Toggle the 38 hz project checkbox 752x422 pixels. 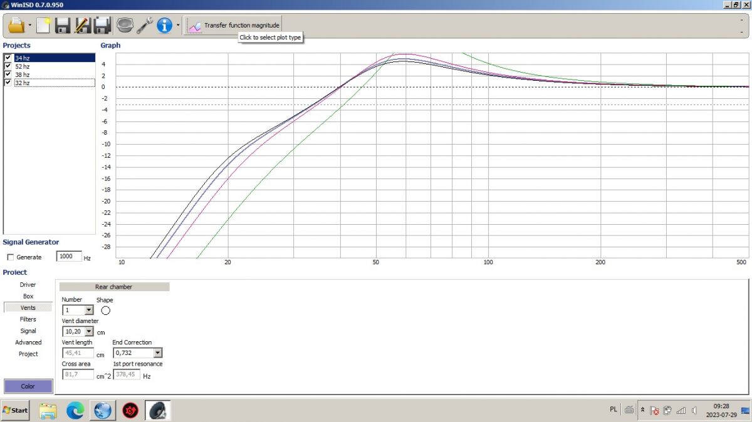[x=8, y=74]
